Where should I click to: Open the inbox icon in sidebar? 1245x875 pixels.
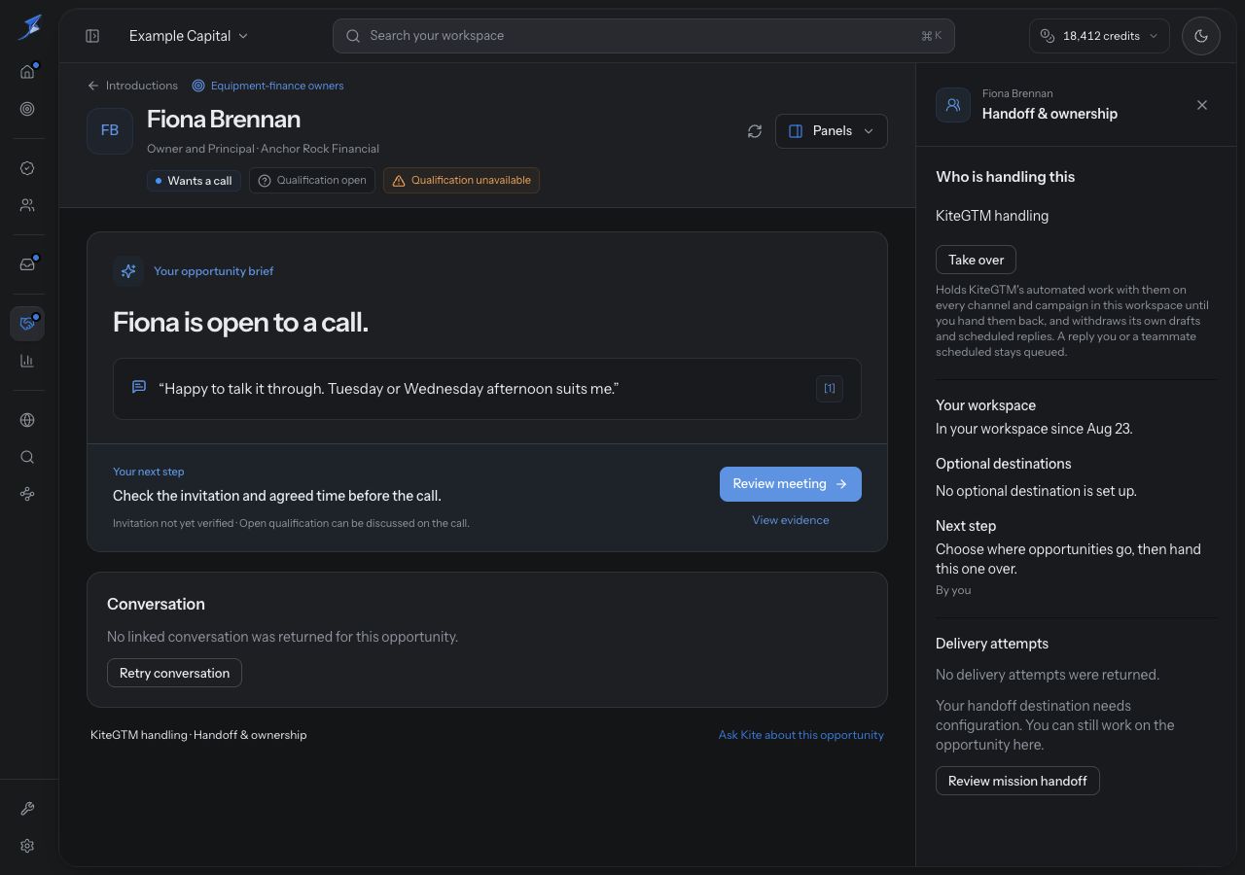click(27, 264)
